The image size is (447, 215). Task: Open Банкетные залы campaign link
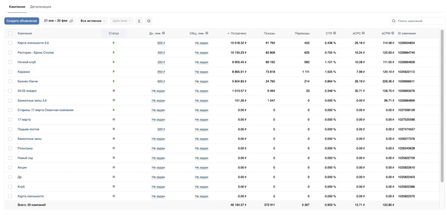pos(29,139)
